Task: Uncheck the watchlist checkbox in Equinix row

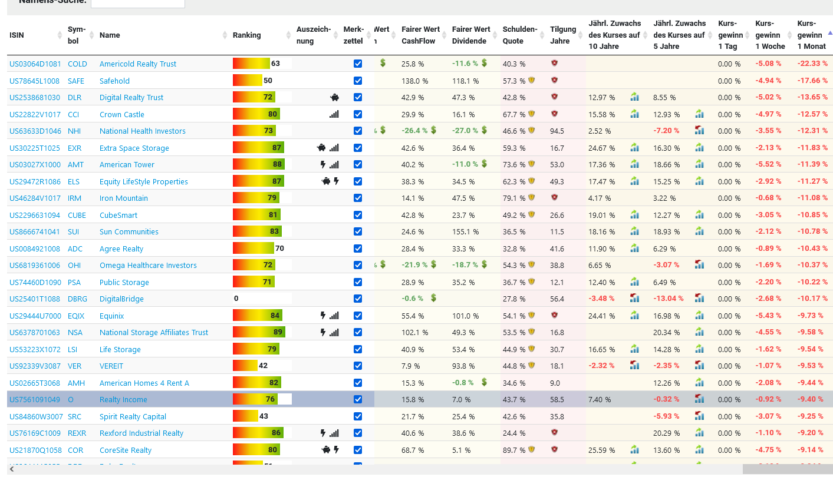Action: click(358, 316)
